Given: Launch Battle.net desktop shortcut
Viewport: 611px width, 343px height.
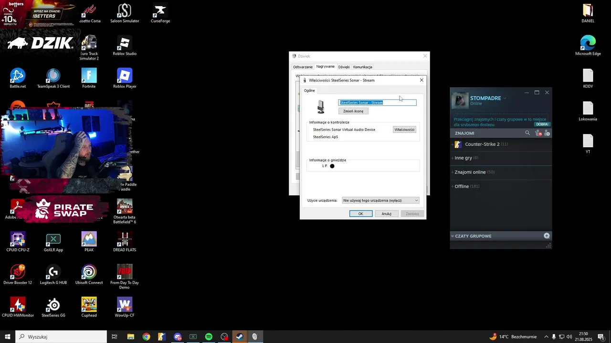Looking at the screenshot, I should 18,78.
